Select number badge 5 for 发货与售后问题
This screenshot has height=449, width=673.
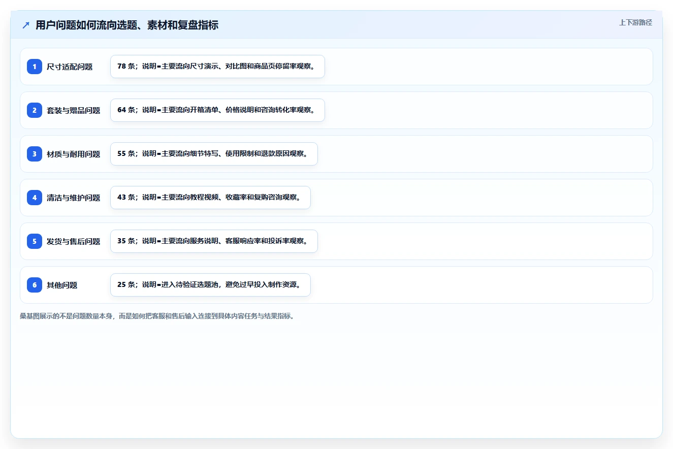coord(35,241)
